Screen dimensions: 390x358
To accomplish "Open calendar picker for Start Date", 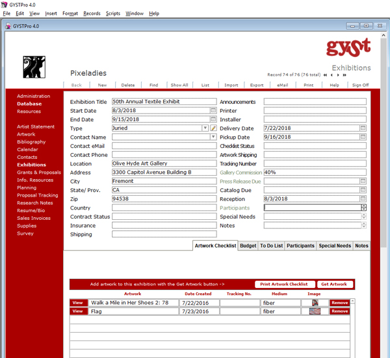I will coord(213,111).
